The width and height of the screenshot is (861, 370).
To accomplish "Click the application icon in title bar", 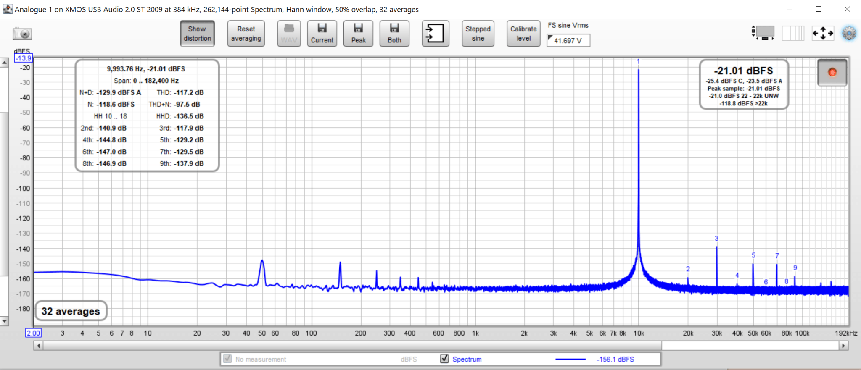I will click(7, 9).
